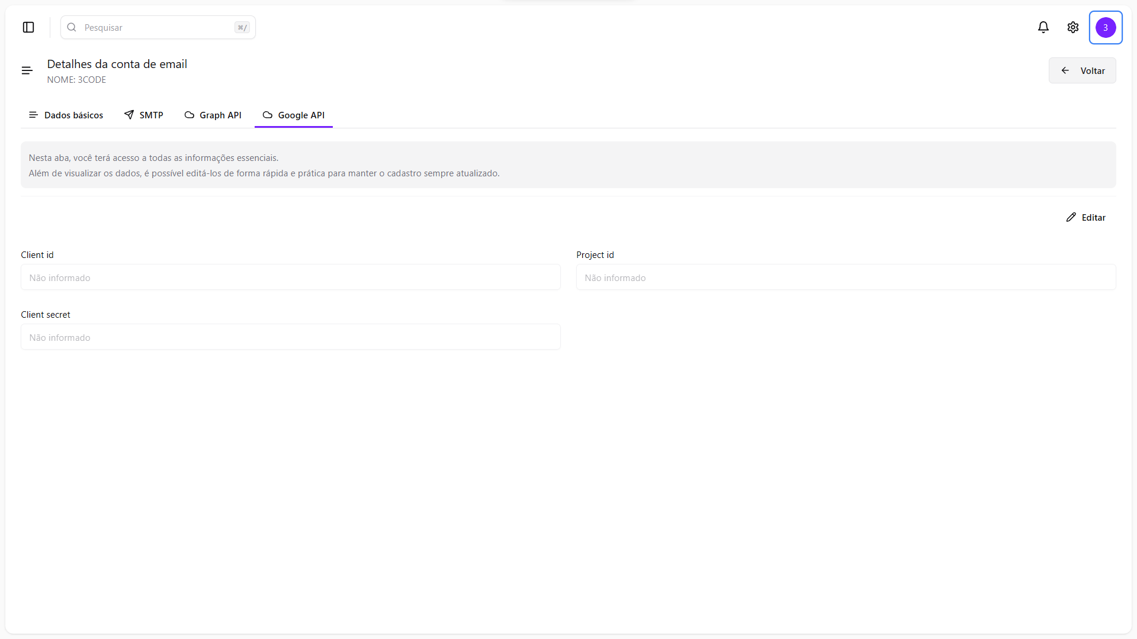
Task: Open notifications bell
Action: tap(1043, 27)
